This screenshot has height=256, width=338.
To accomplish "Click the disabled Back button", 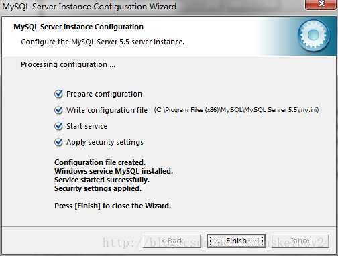I will tap(172, 241).
